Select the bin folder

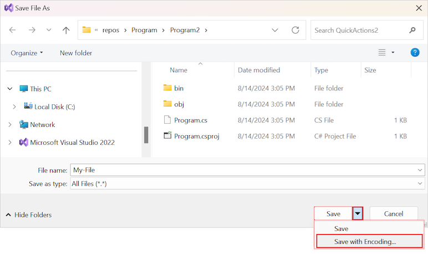coord(179,88)
